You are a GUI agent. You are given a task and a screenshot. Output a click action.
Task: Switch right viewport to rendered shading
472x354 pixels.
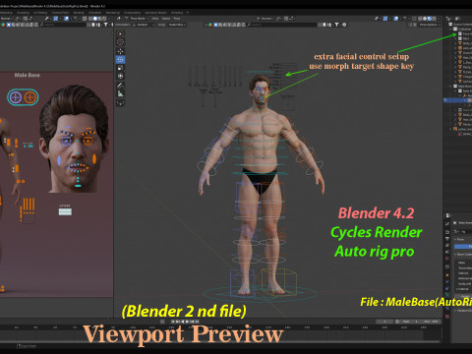coord(434,19)
